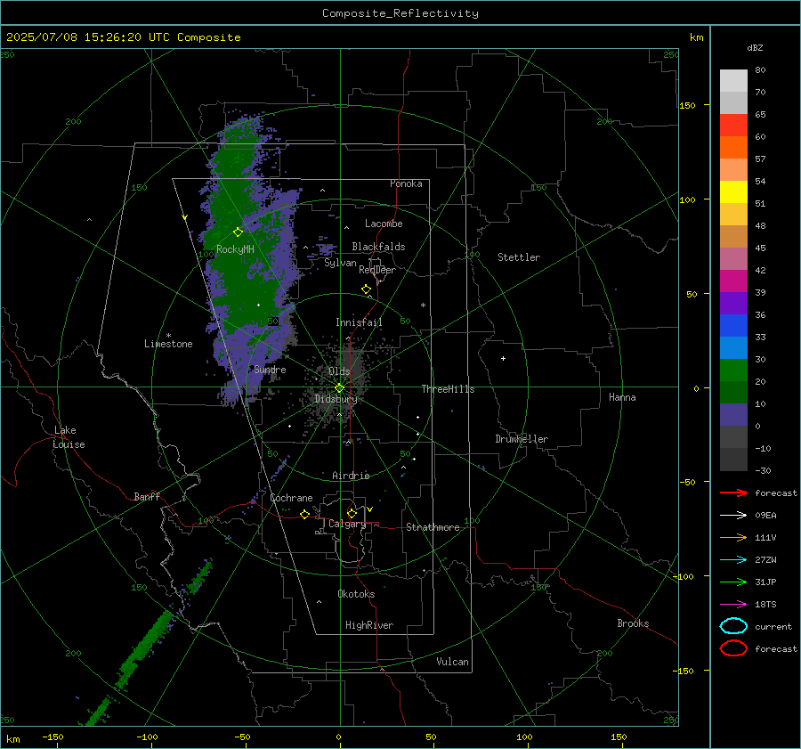Click the Brooks map label

(x=633, y=623)
